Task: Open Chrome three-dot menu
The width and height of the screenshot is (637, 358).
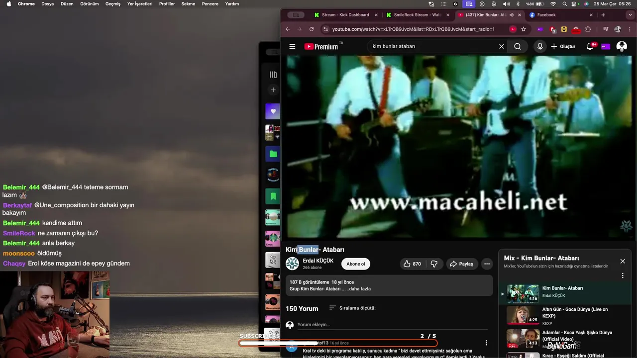Action: [630, 29]
